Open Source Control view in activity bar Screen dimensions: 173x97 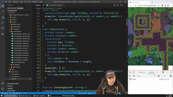(3, 17)
